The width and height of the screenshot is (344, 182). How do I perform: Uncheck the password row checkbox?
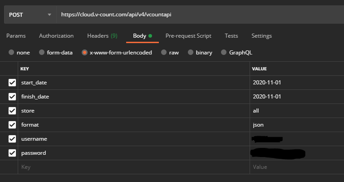pyautogui.click(x=12, y=153)
